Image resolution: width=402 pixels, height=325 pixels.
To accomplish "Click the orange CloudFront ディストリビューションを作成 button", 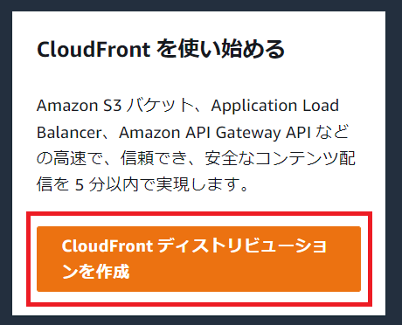I will click(198, 259).
